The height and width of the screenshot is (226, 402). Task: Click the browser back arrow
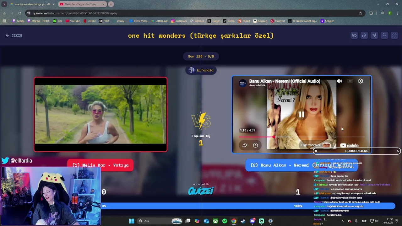coord(4,13)
